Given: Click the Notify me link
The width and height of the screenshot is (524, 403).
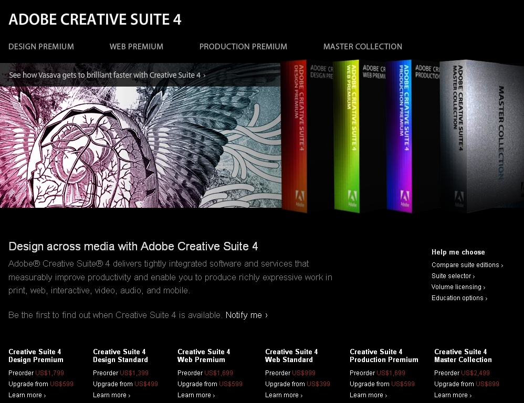Looking at the screenshot, I should (x=246, y=315).
